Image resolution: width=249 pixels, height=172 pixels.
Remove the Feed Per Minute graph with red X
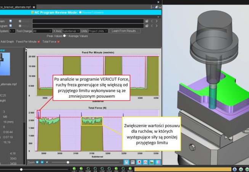39,41
